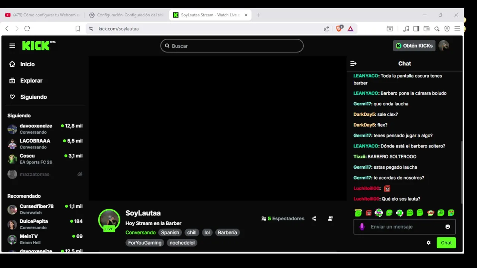Select the Barbería tag

pos(227,232)
